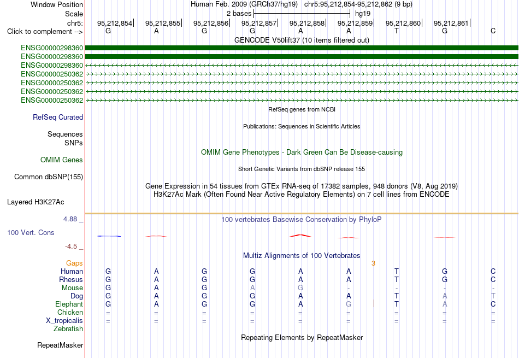
Task: Click the Scale track label
Action: coord(74,14)
